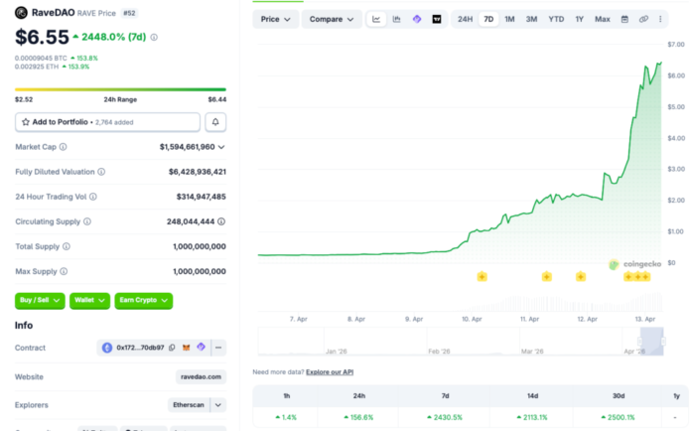Open the Compare dropdown
Viewport: 691px width, 431px height.
click(x=332, y=19)
